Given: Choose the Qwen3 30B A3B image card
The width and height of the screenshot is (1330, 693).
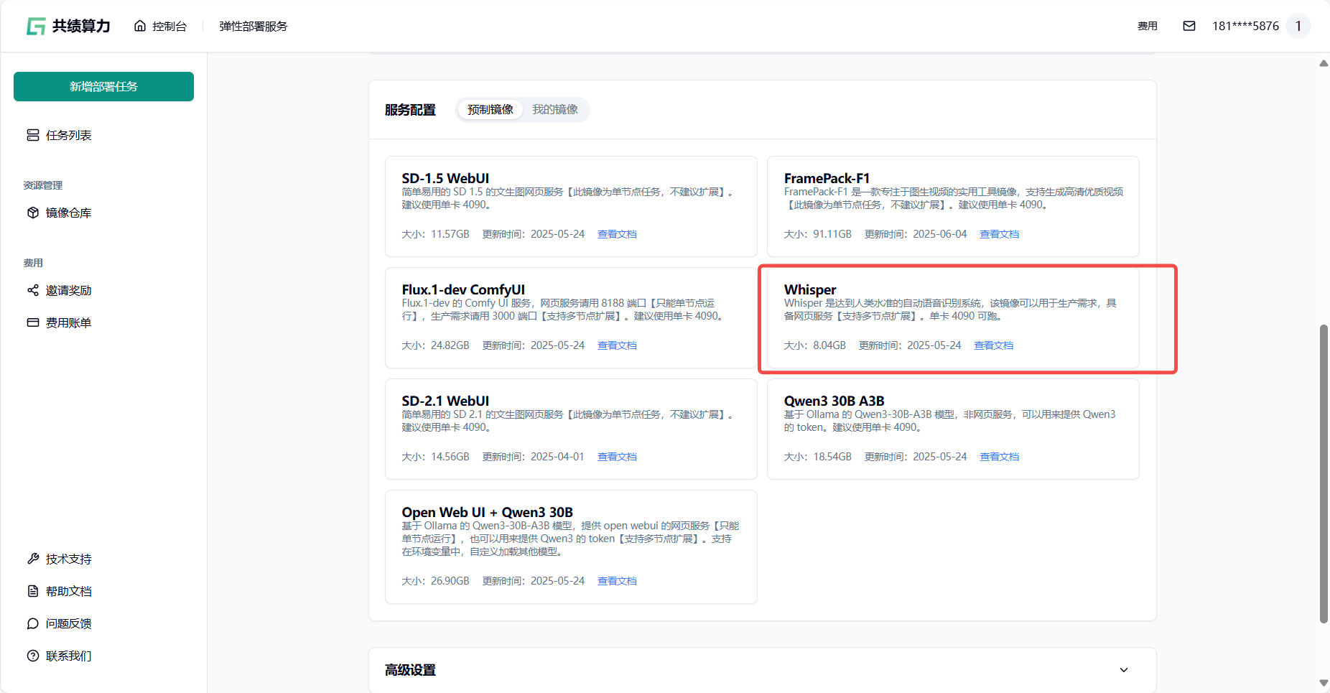Looking at the screenshot, I should pyautogui.click(x=952, y=429).
